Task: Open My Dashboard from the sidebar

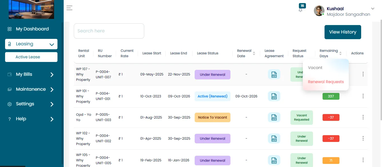Action: point(32,29)
